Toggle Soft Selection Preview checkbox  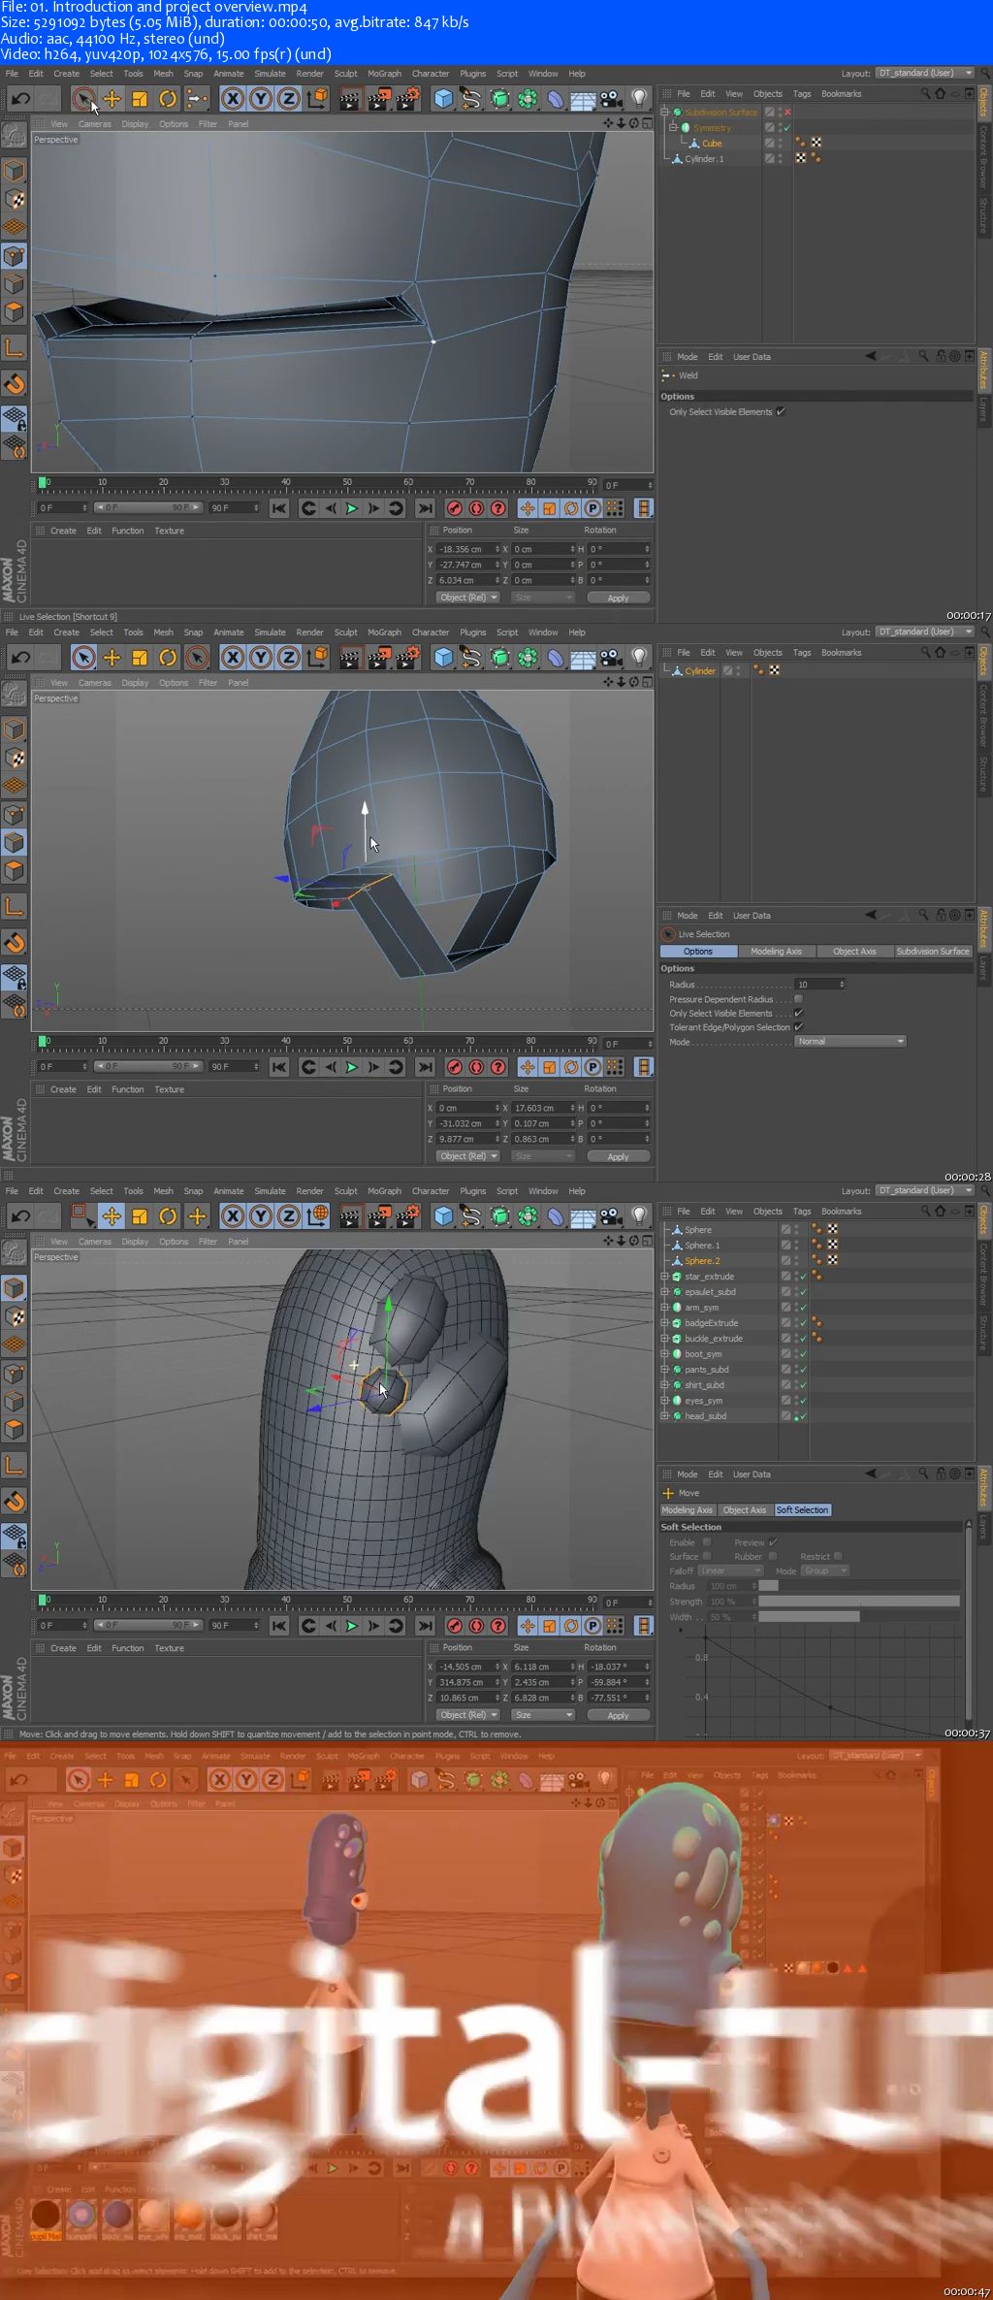pyautogui.click(x=773, y=1542)
